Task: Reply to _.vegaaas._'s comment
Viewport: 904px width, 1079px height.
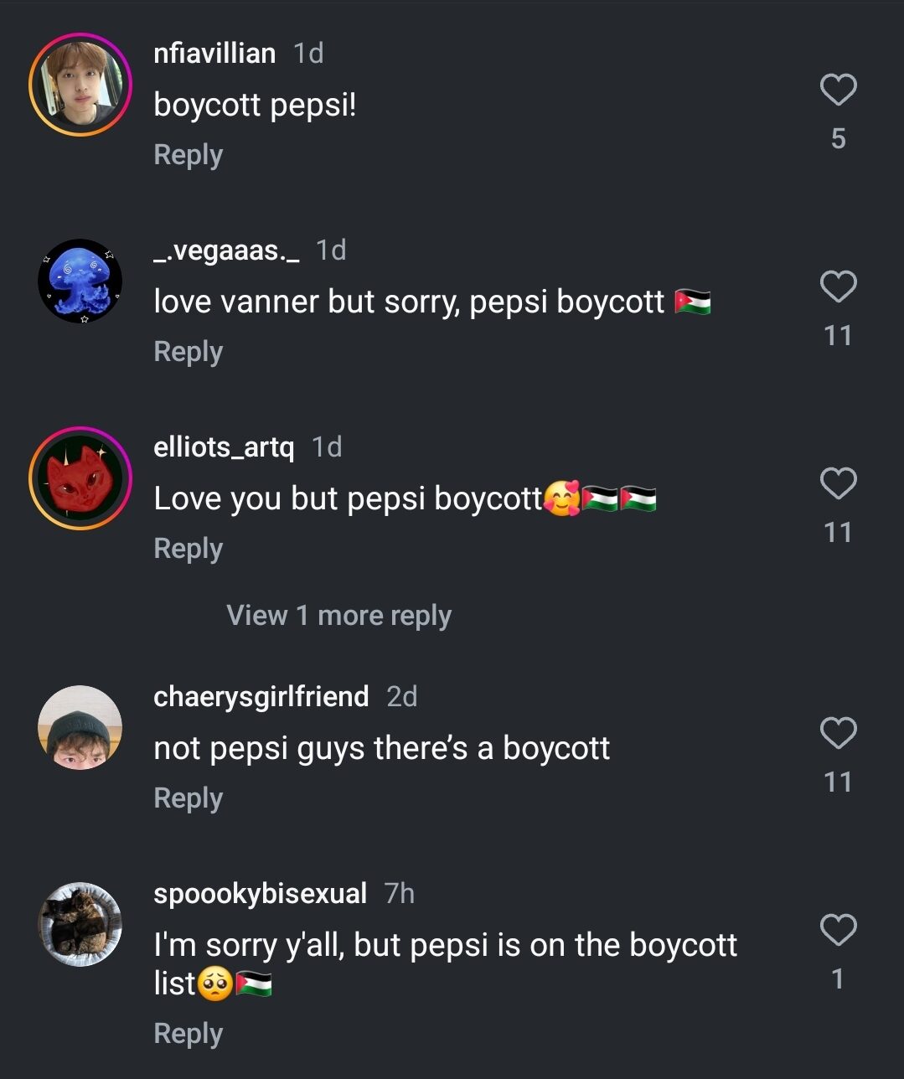Action: point(189,352)
